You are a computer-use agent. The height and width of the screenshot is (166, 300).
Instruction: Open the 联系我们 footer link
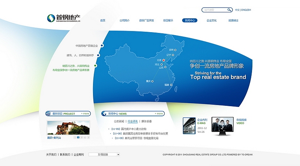tap(65, 154)
